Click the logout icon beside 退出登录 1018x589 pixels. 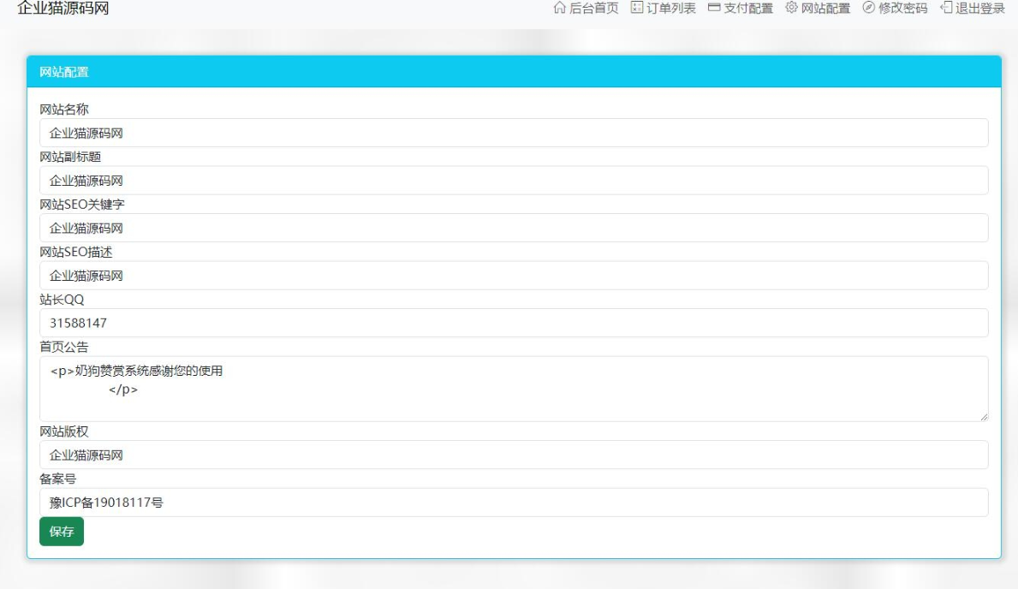(x=946, y=9)
